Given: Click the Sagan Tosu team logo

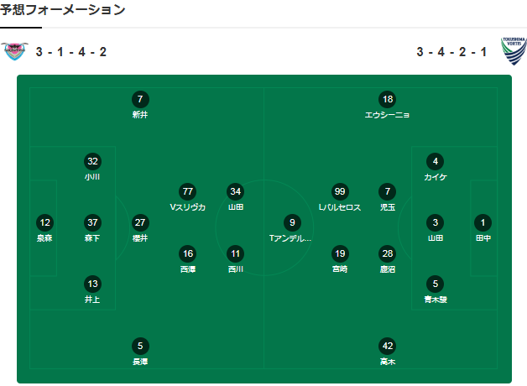Looking at the screenshot, I should point(14,51).
